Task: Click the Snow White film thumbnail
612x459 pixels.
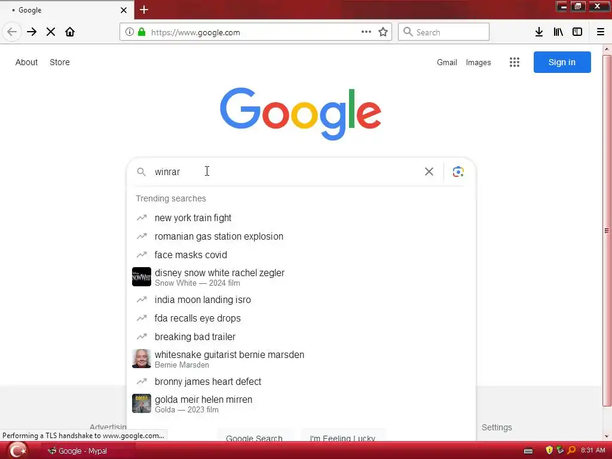Action: click(142, 277)
